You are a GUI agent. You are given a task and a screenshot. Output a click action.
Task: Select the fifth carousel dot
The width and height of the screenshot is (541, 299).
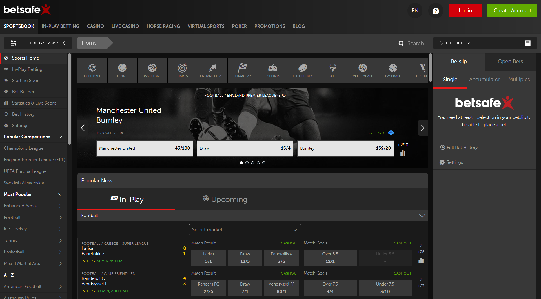(x=264, y=163)
